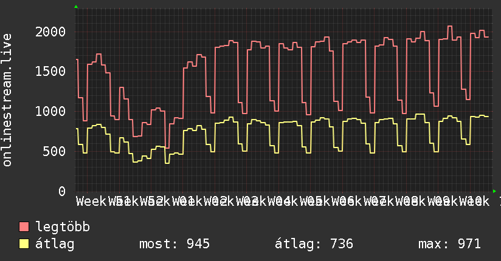Click the green arrow atop the y-axis
This screenshot has height=261, width=501.
point(76,7)
